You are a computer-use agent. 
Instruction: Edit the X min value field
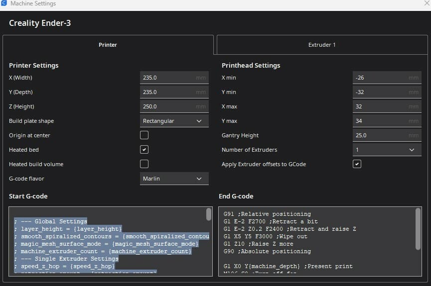(x=387, y=78)
